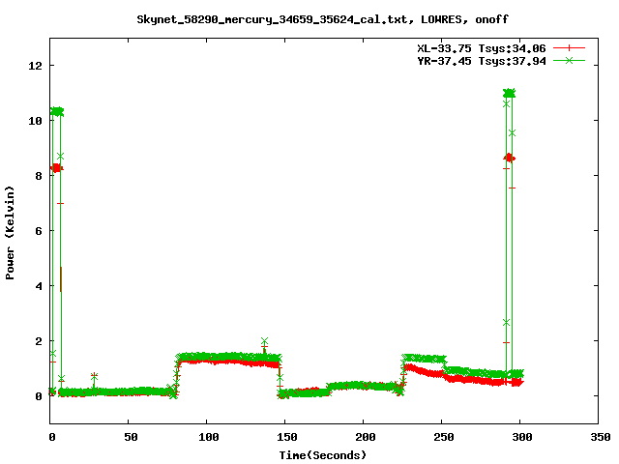The width and height of the screenshot is (619, 464).
Task: Click the x-axis tick label 100
Action: (x=209, y=437)
